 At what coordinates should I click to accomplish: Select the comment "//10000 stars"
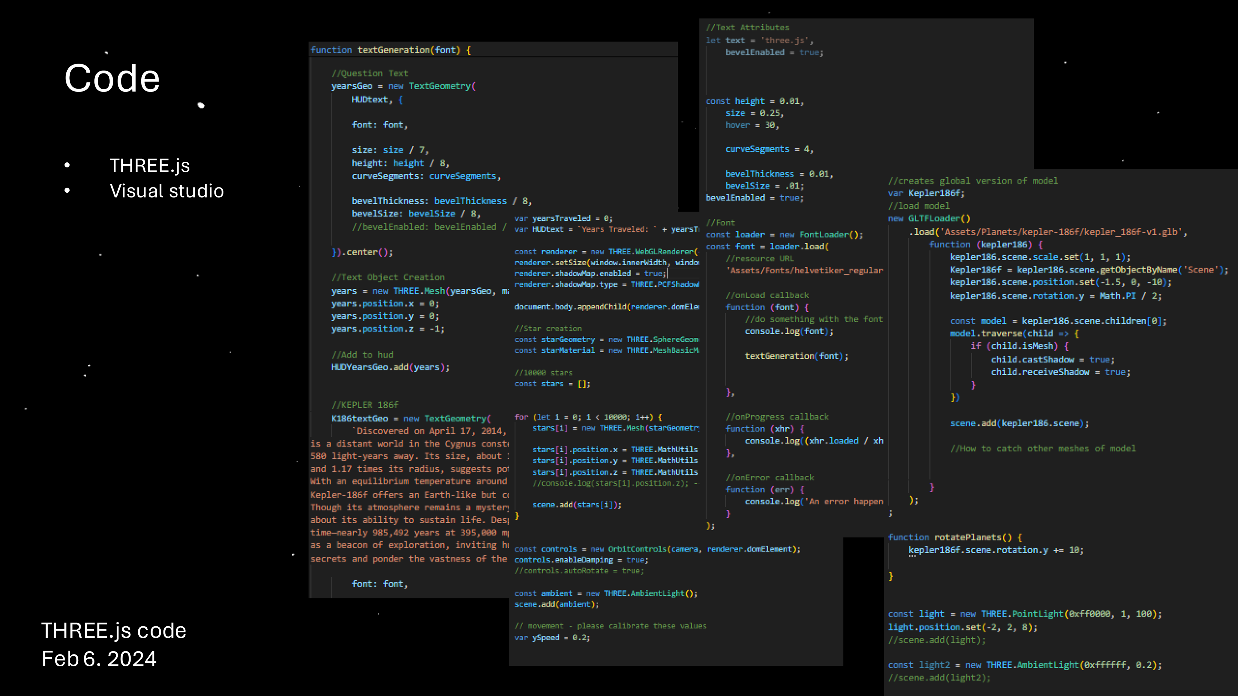coord(544,373)
